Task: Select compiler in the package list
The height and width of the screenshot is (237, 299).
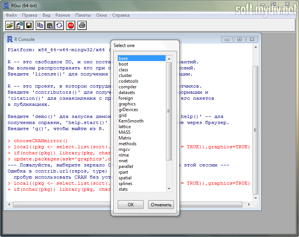Action: pyautogui.click(x=142, y=87)
